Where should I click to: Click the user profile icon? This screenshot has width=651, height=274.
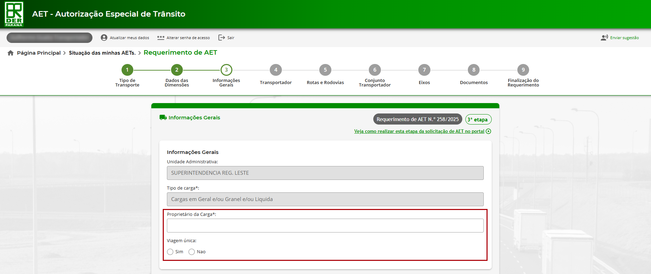pyautogui.click(x=104, y=38)
